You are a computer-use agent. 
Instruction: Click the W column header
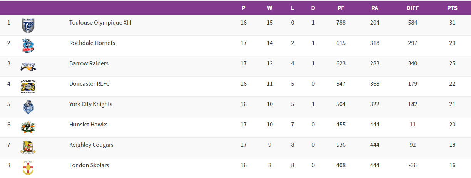pos(269,8)
